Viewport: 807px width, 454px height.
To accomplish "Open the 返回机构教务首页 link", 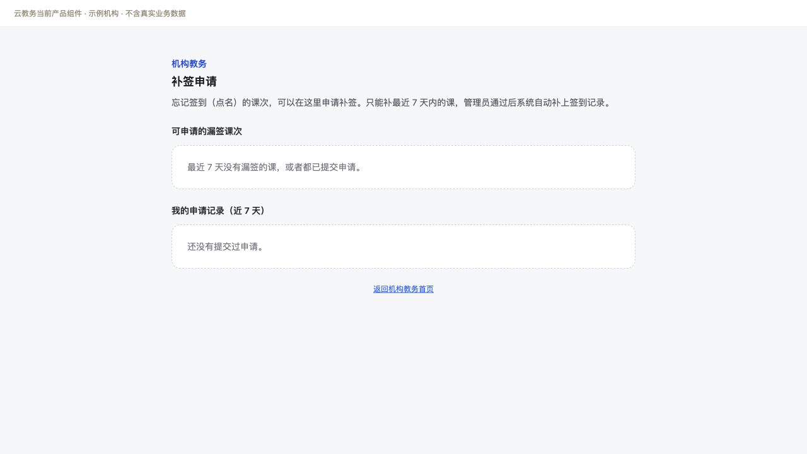I will (x=403, y=289).
